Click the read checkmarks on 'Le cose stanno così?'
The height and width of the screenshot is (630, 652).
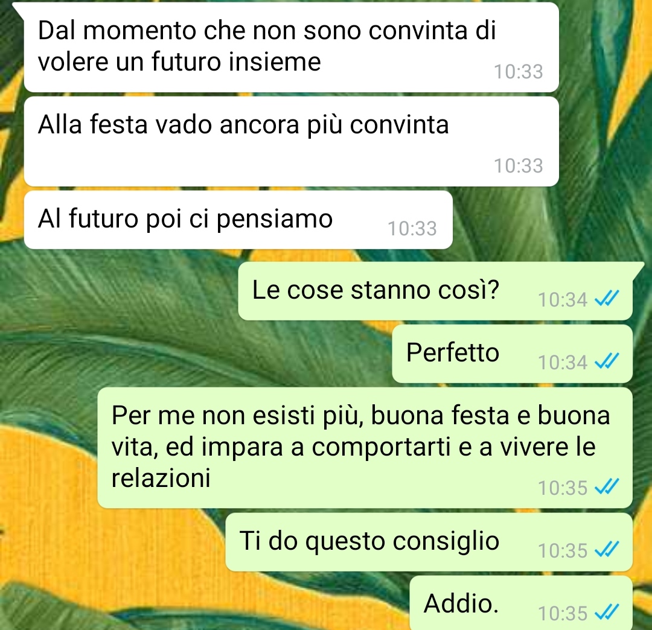607,298
